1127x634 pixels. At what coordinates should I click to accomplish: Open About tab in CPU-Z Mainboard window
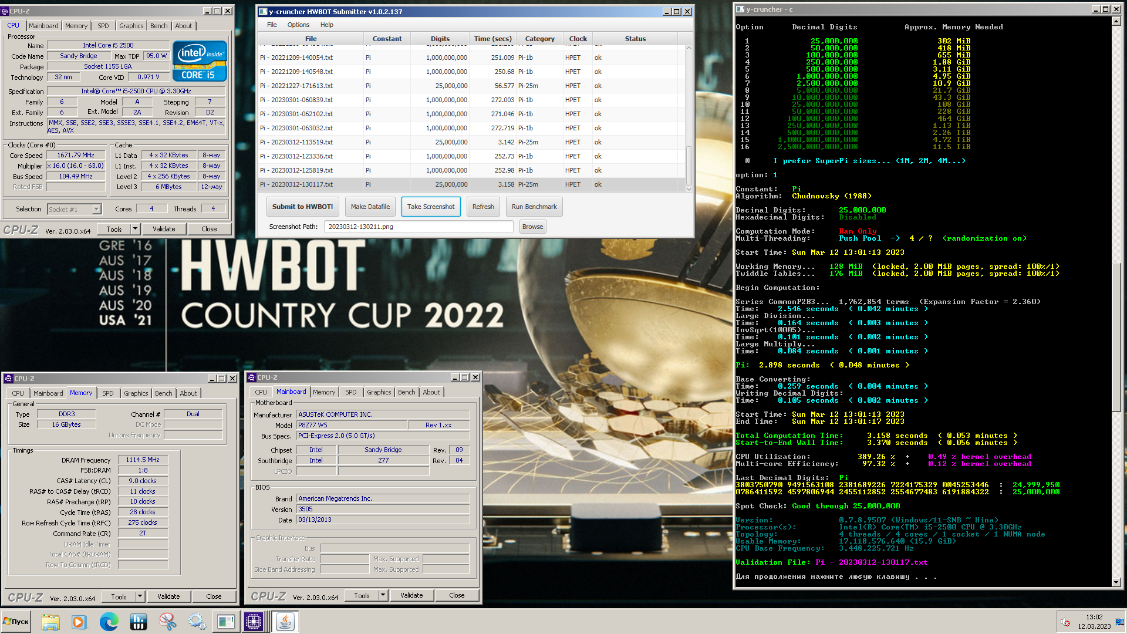click(x=431, y=392)
